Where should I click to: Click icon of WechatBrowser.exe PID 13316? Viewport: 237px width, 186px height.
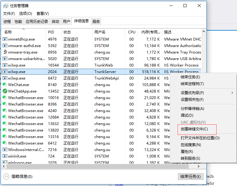click(x=5, y=136)
